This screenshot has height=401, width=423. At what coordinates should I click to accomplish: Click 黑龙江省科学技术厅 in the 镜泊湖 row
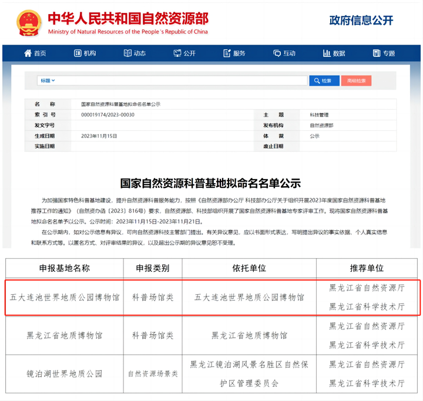coord(367,383)
